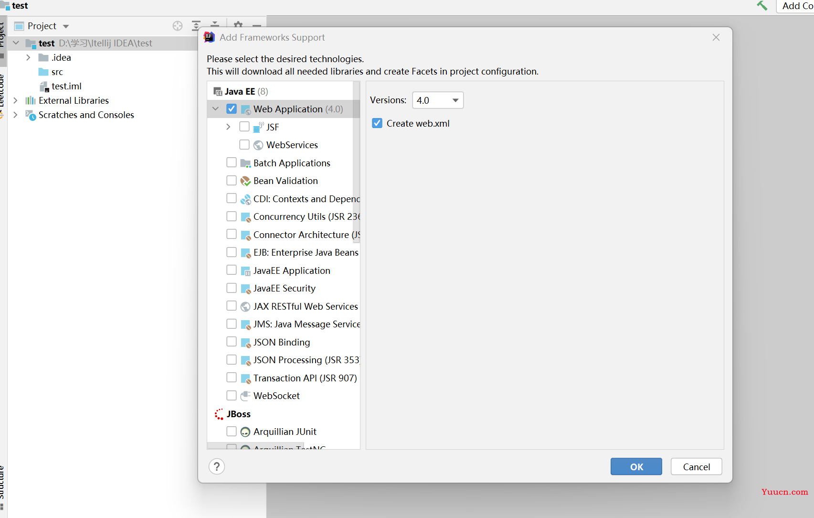Click the Java EE group icon
Image resolution: width=814 pixels, height=518 pixels.
pyautogui.click(x=218, y=92)
